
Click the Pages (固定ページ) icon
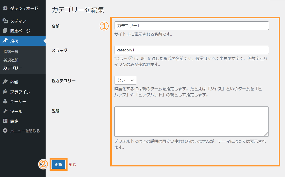pos(5,30)
